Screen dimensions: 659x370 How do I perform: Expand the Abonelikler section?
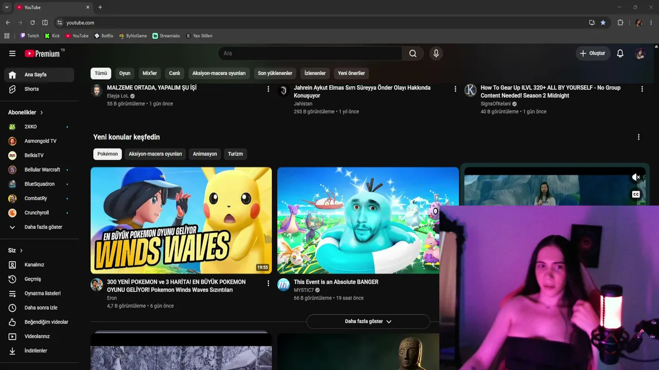[26, 113]
